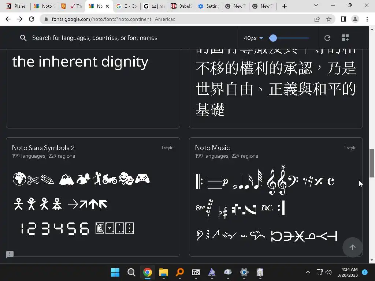This screenshot has width=375, height=281.
Task: Open the notification badge in system tray
Action: (x=365, y=272)
